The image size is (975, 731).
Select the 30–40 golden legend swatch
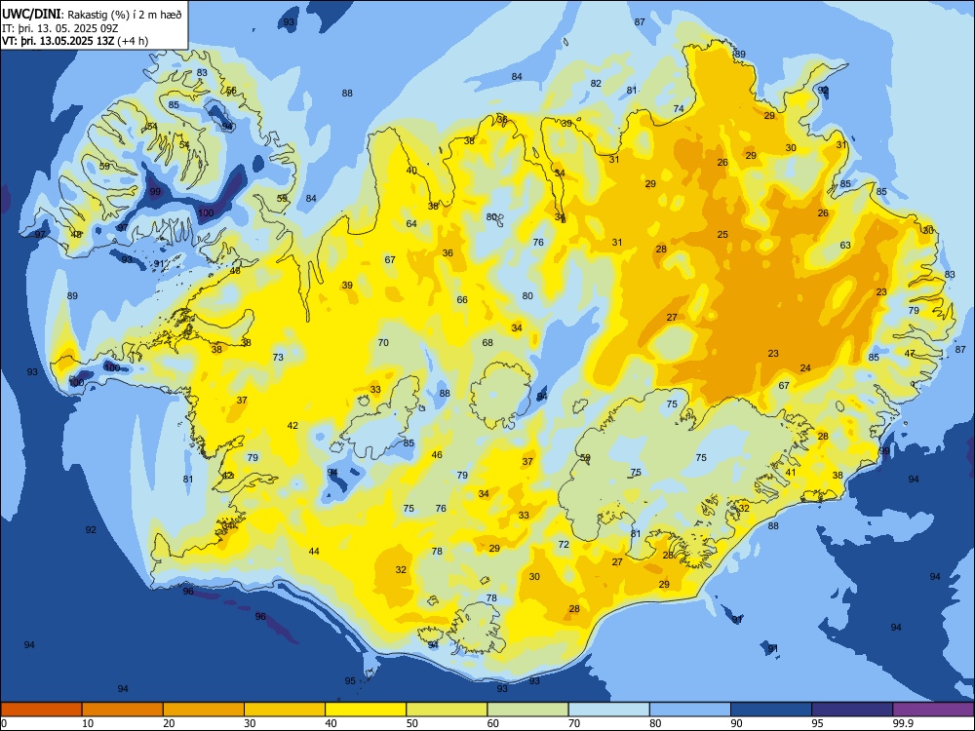tap(285, 710)
